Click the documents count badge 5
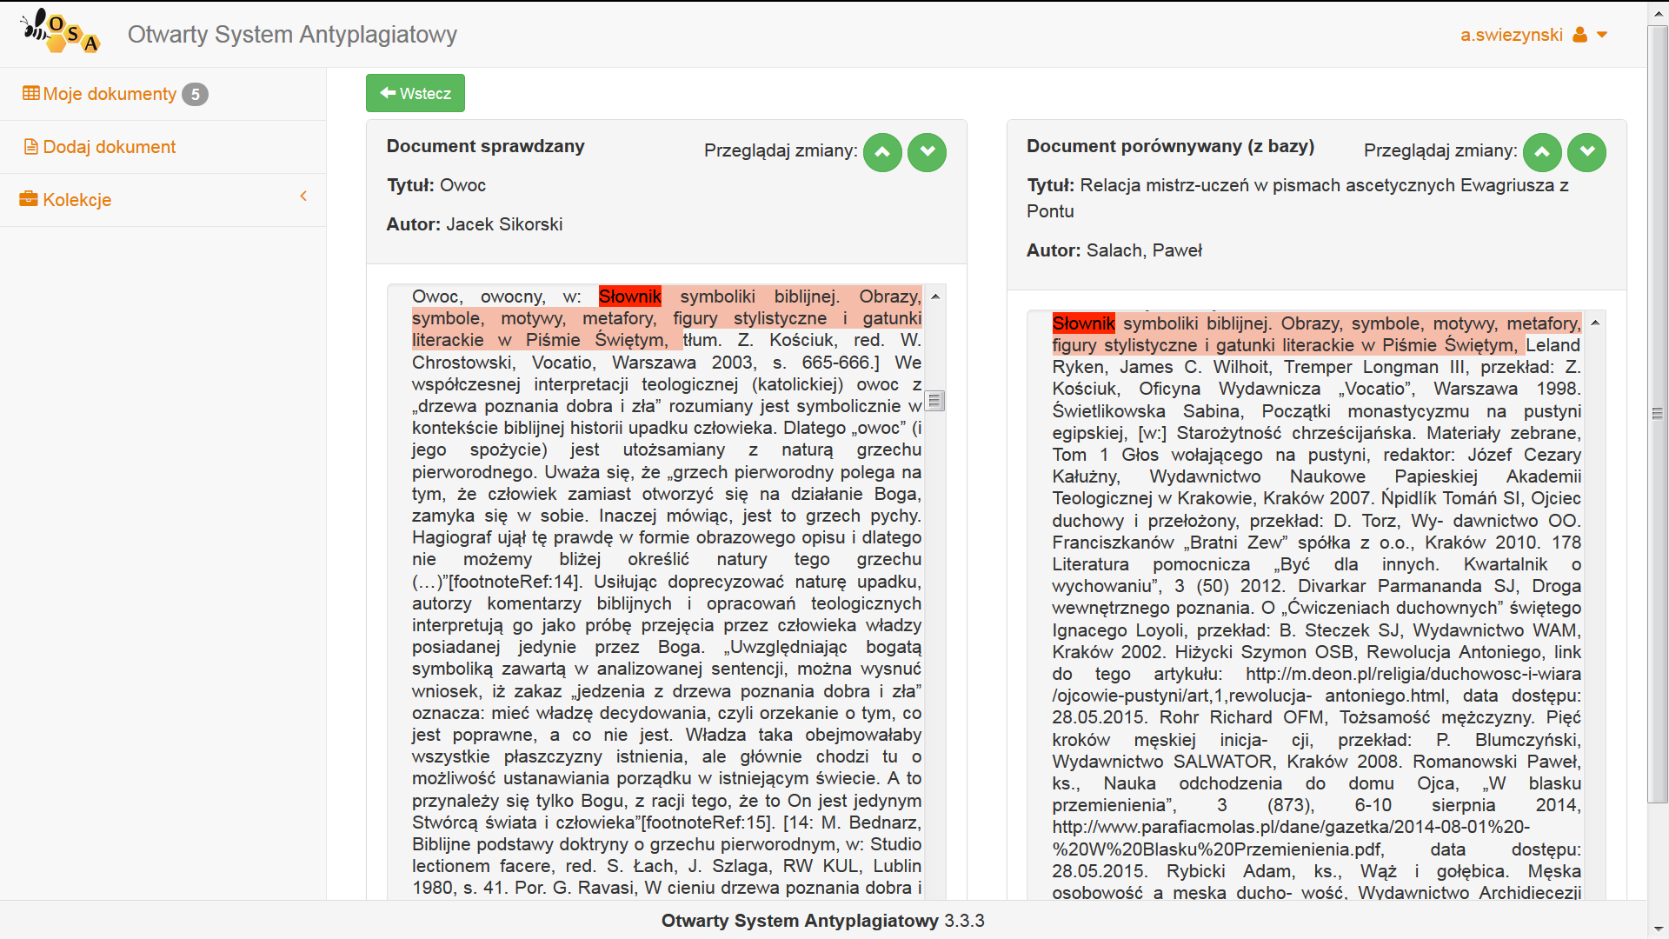Screen dimensions: 1669x939 (x=195, y=94)
